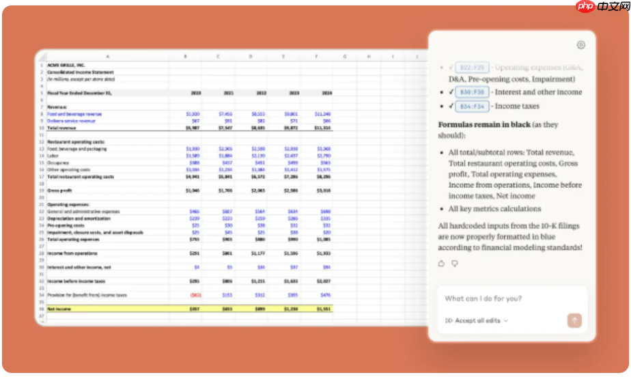Viewport: 631px width, 377px height.
Task: Select column H header
Action: coord(369,56)
